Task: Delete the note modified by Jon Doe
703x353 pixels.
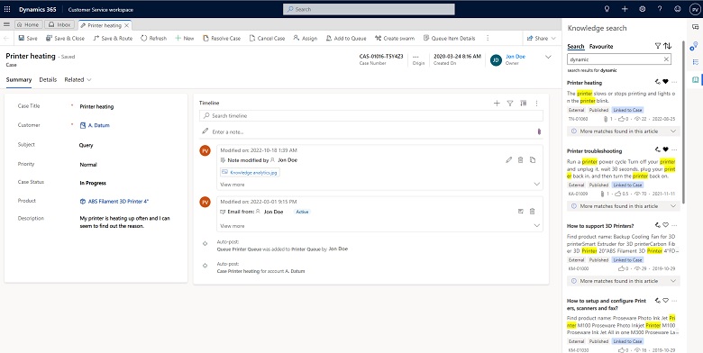Action: [521, 160]
